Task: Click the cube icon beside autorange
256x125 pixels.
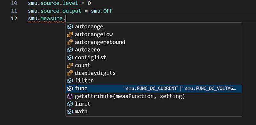Action: [x=70, y=27]
